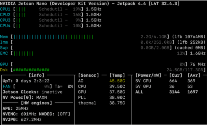
Task: Select the CPU4 label
Action: click(x=5, y=26)
